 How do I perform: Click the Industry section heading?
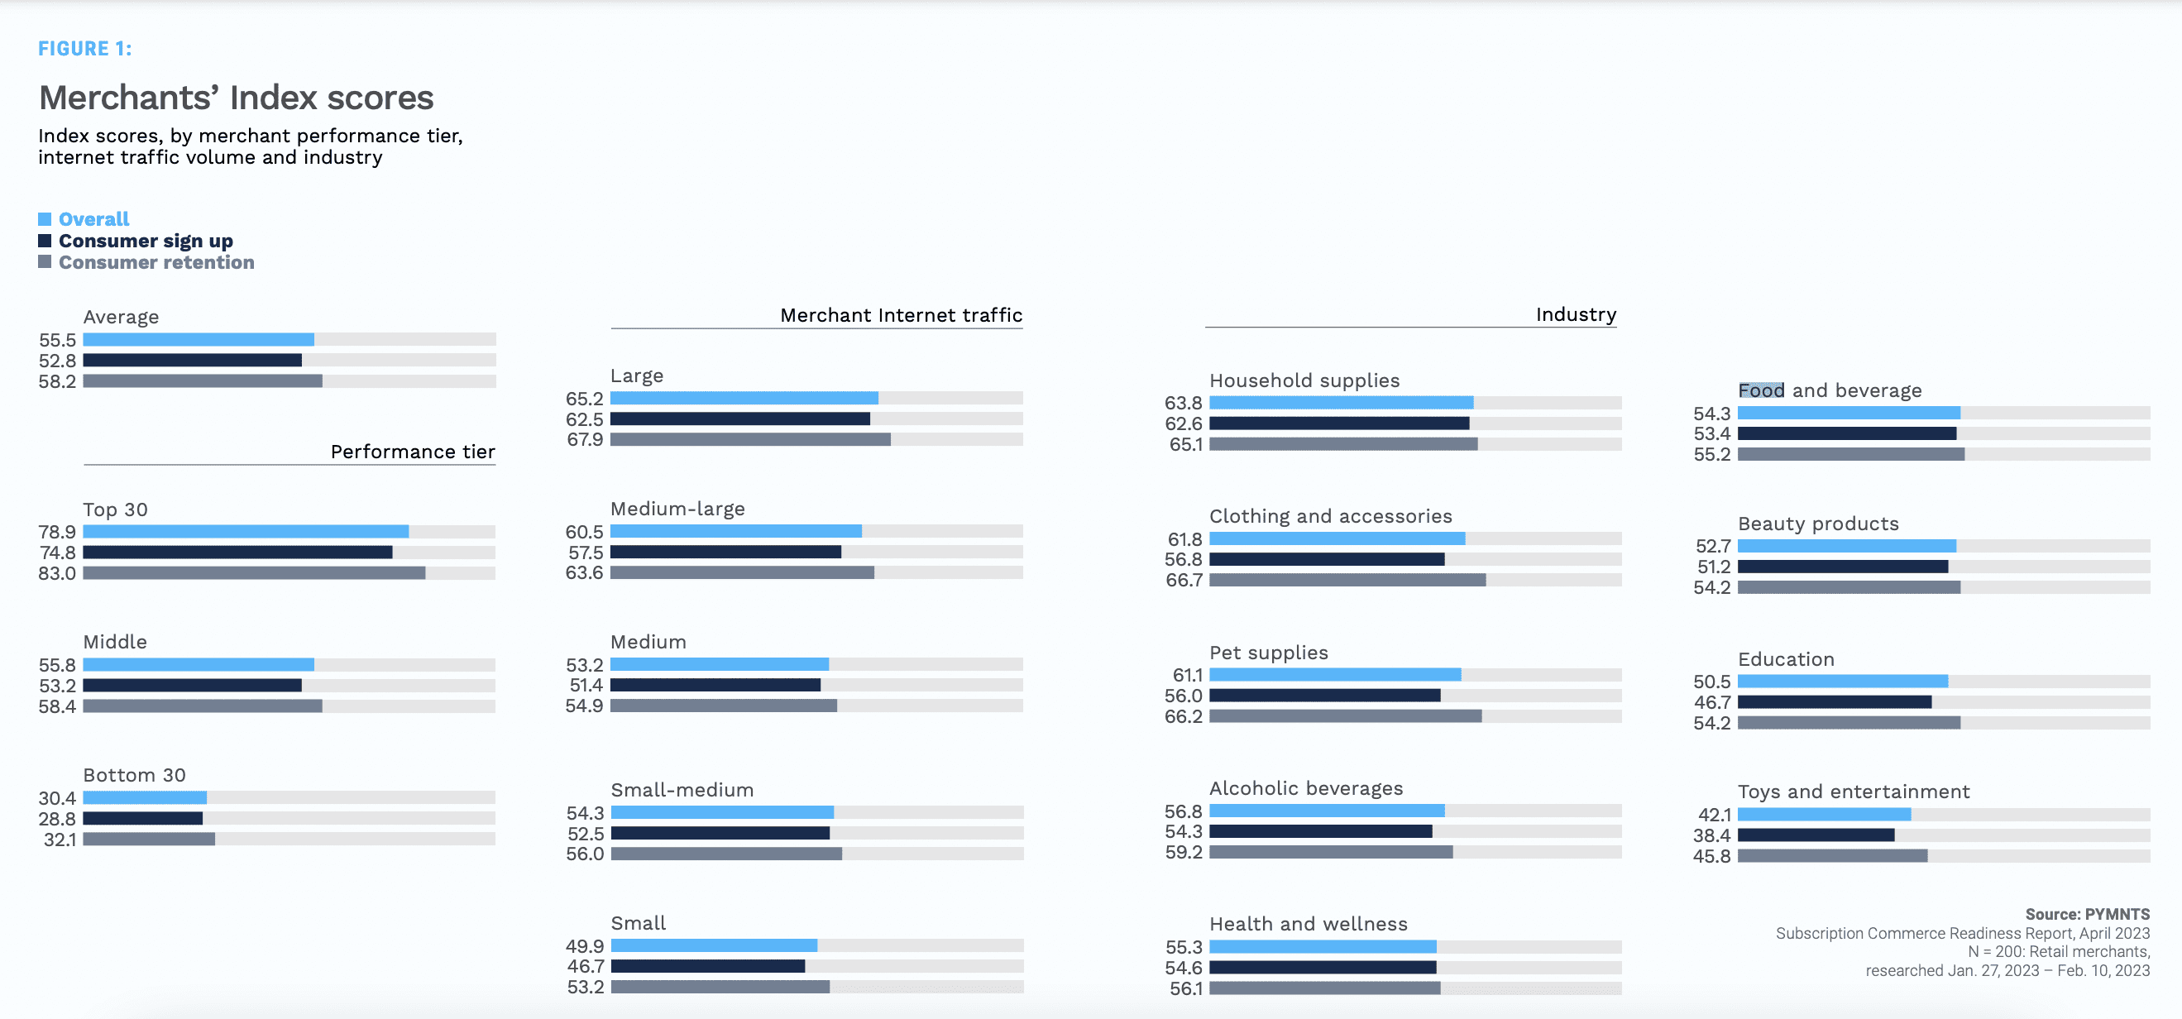point(1576,314)
